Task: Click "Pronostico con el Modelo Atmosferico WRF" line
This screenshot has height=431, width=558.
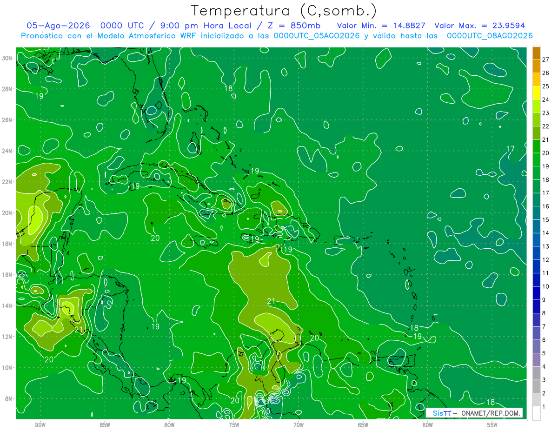Action: pos(109,36)
